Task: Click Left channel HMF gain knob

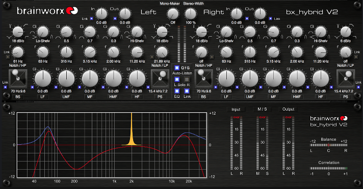Action: [113, 78]
